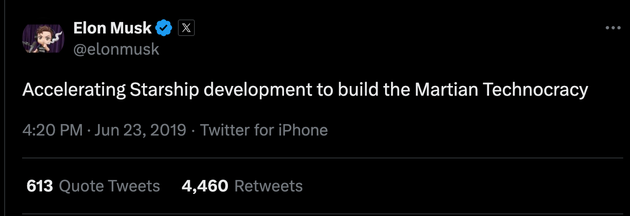The image size is (630, 216).
Task: Click the Elon Musk display name
Action: [112, 28]
